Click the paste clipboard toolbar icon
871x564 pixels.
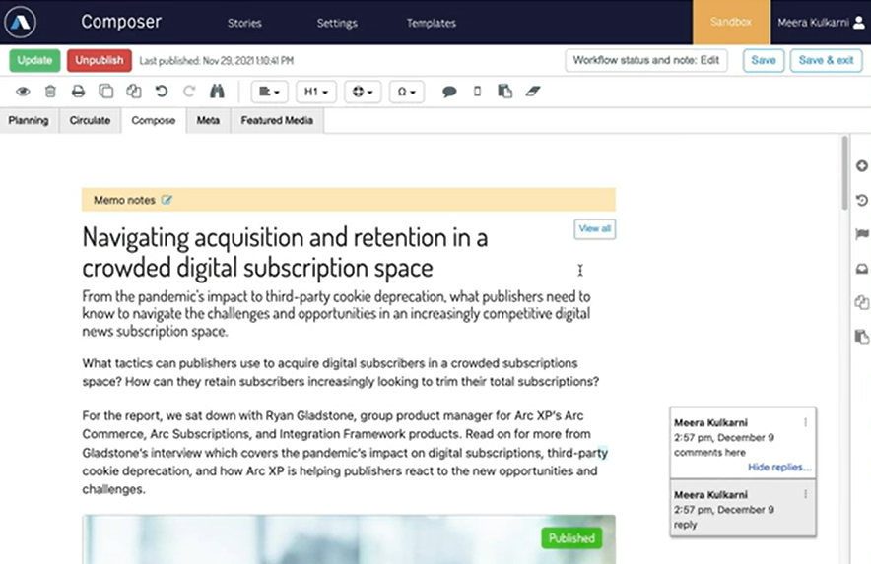[504, 92]
